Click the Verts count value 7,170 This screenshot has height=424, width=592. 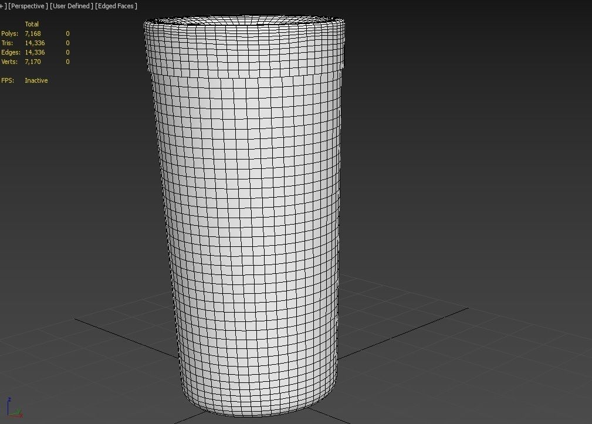(33, 62)
